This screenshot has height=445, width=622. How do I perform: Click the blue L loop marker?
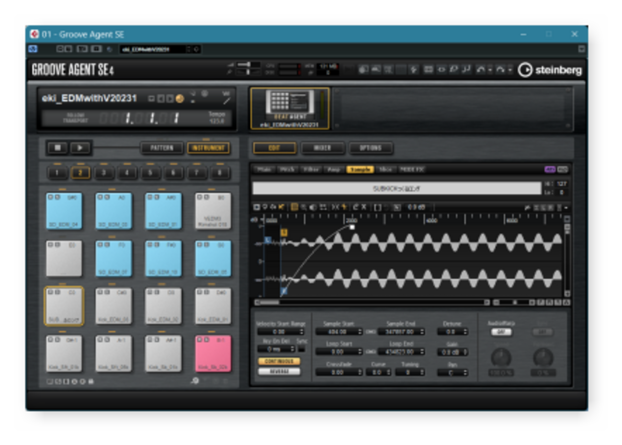pos(268,240)
